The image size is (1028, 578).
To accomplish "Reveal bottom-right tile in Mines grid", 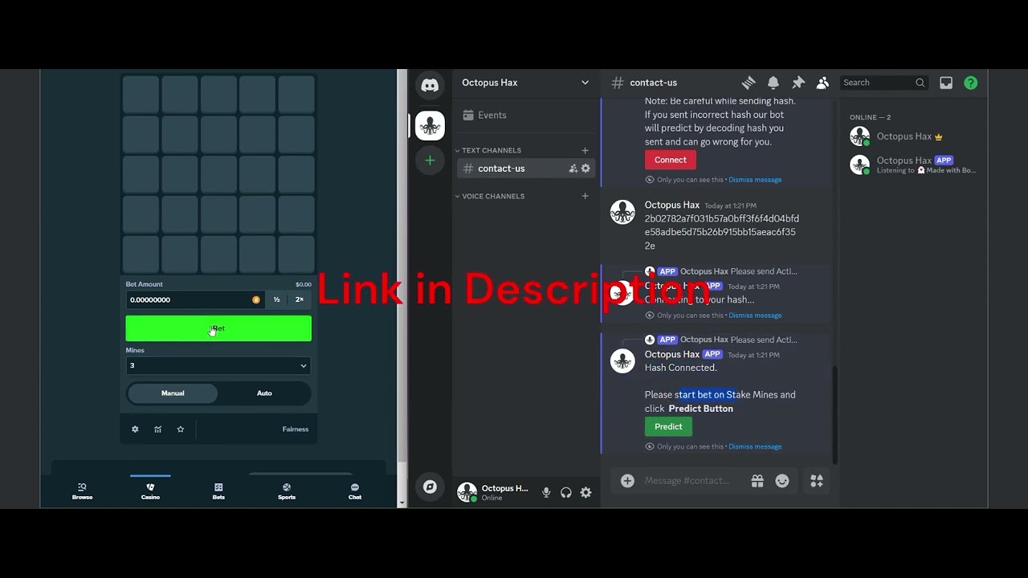I will pos(296,254).
